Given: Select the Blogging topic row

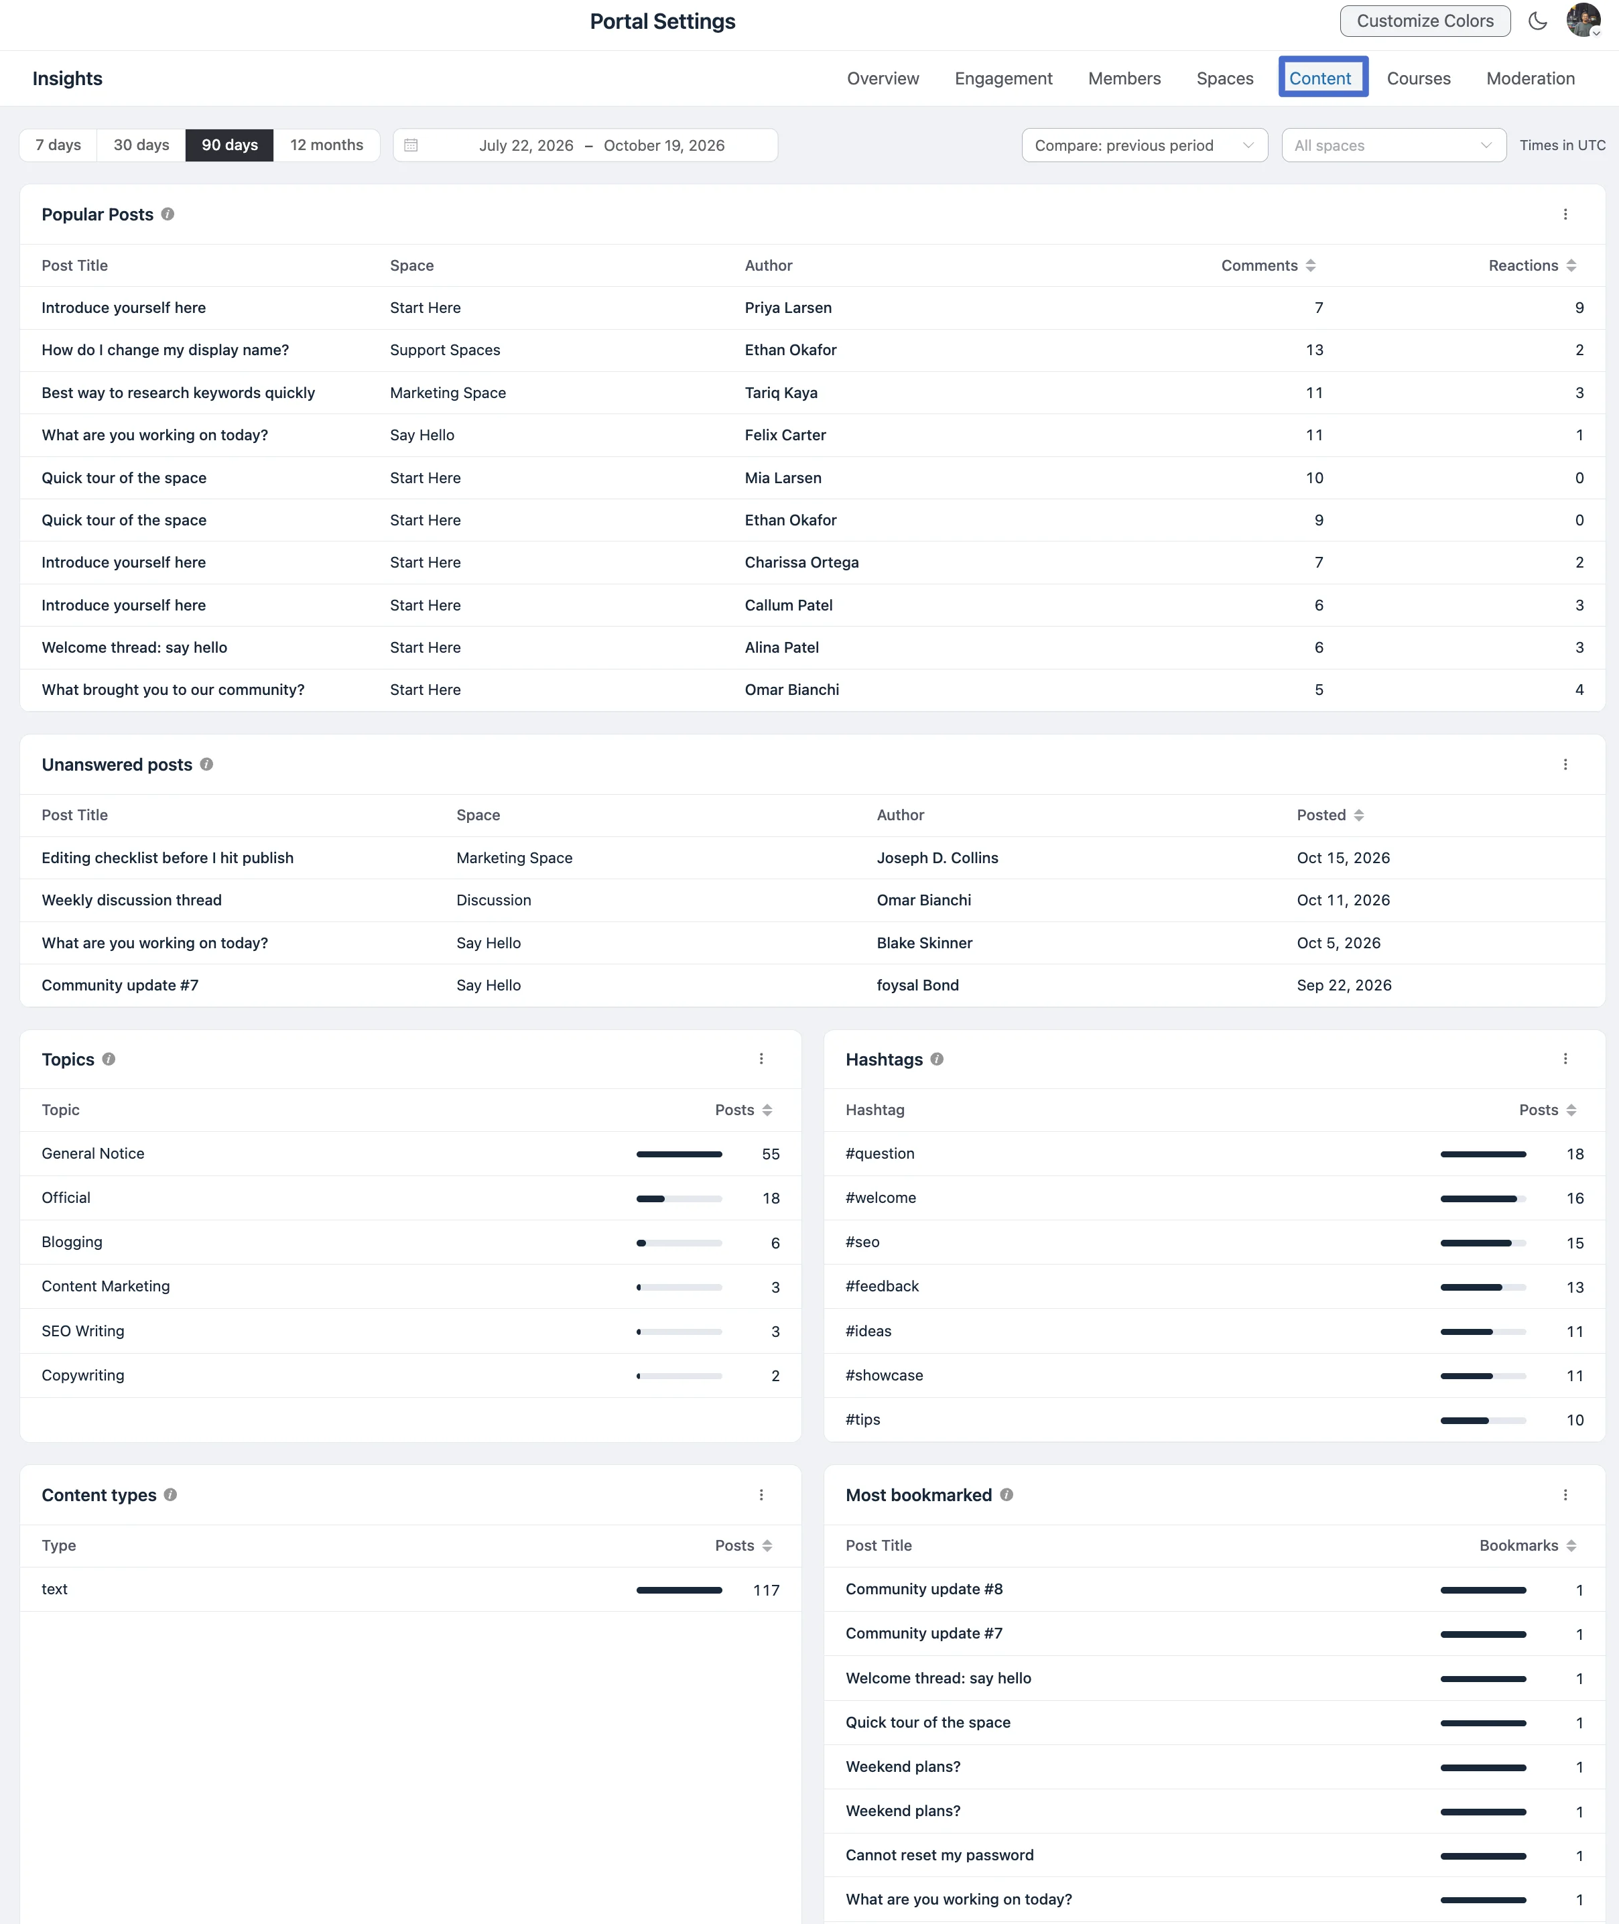Looking at the screenshot, I should (410, 1242).
